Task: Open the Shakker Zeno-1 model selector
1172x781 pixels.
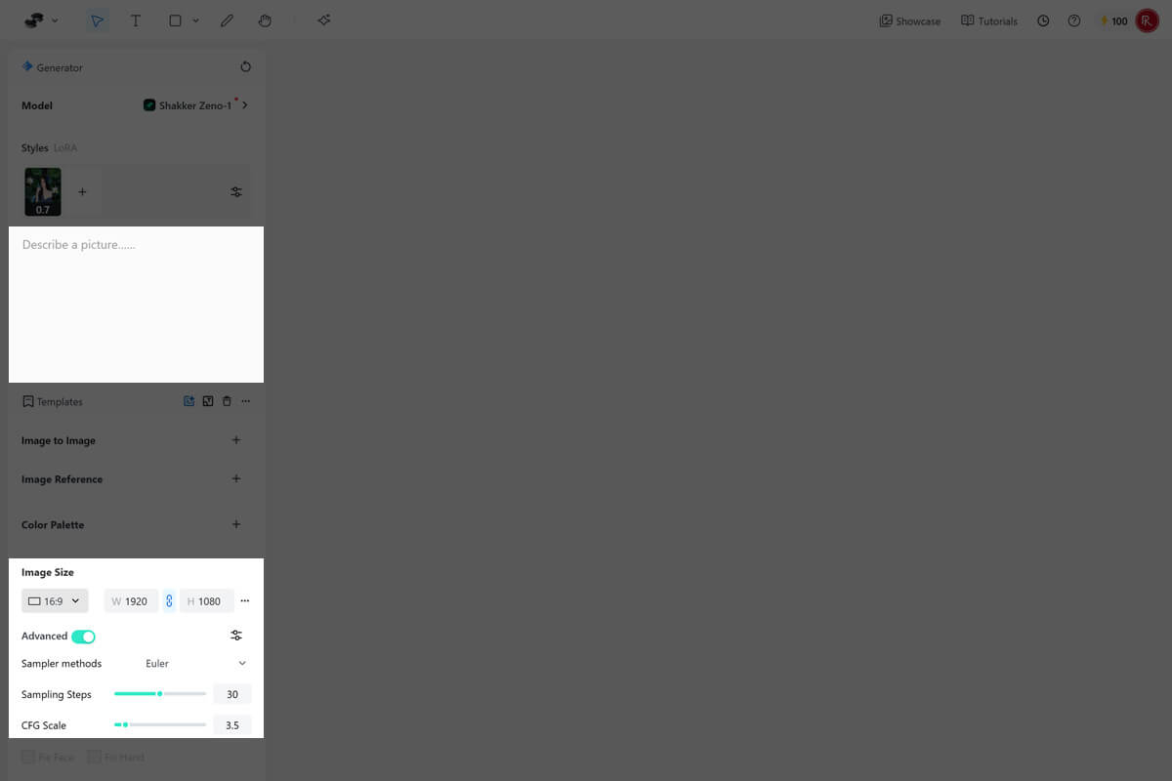Action: tap(195, 105)
